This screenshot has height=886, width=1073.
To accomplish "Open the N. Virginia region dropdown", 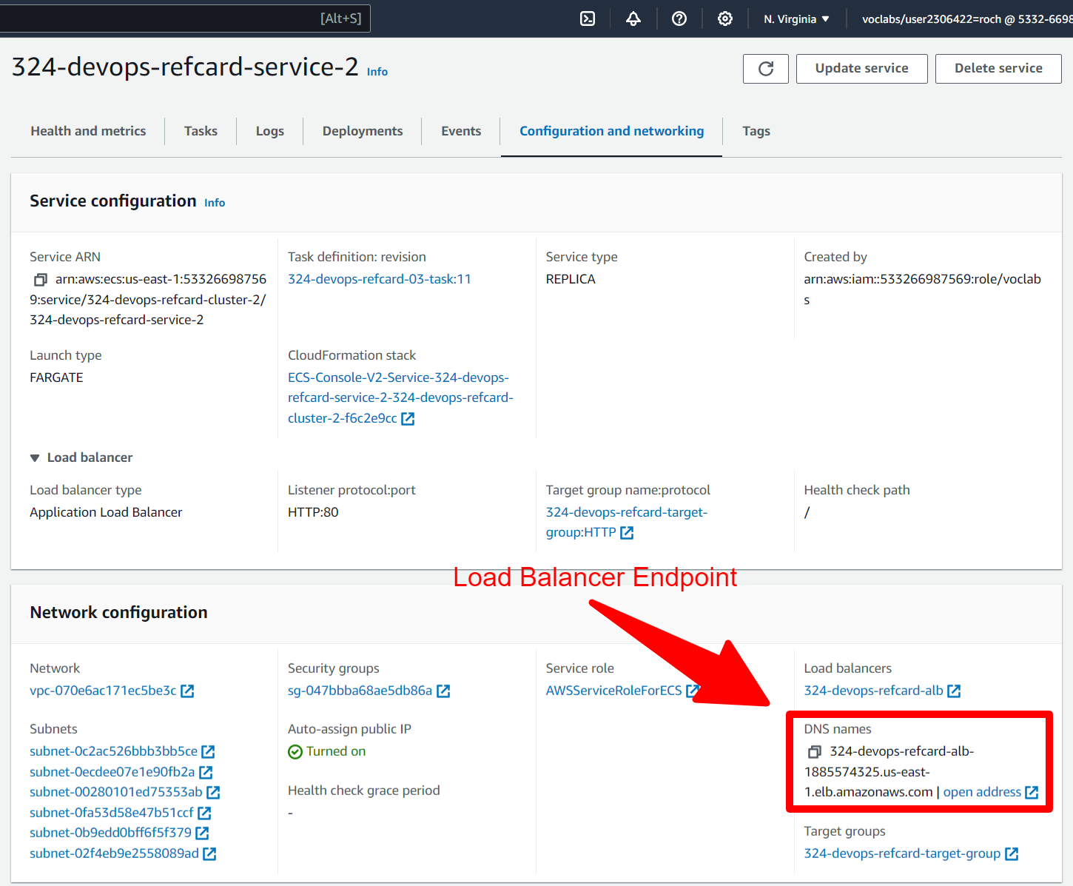I will pyautogui.click(x=796, y=19).
